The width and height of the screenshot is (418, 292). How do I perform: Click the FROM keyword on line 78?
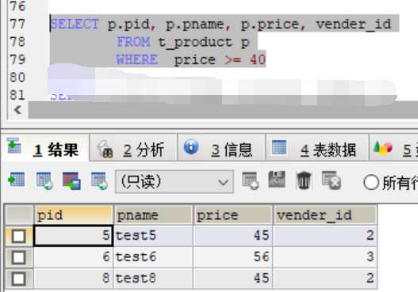[133, 42]
